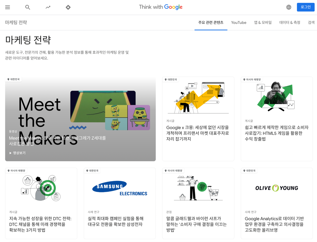
Task: Click the 관점 label on consumer card
Action: pyautogui.click(x=169, y=212)
